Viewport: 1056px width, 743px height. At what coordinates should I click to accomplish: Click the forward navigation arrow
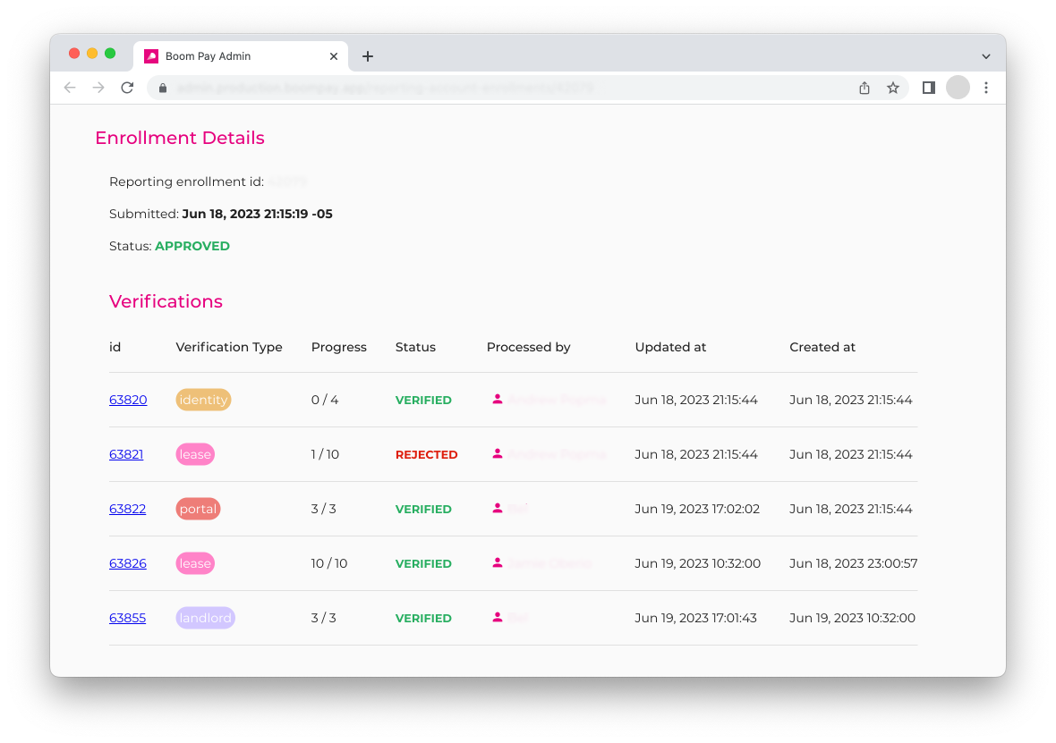[98, 88]
